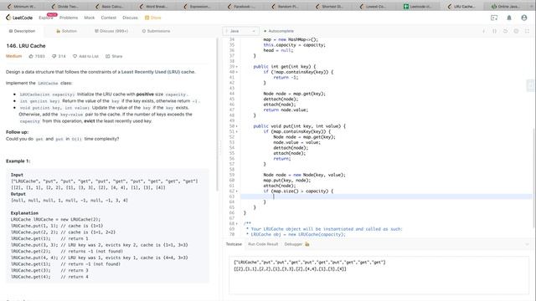
Task: Click the thumbs-up like icon
Action: 31,56
